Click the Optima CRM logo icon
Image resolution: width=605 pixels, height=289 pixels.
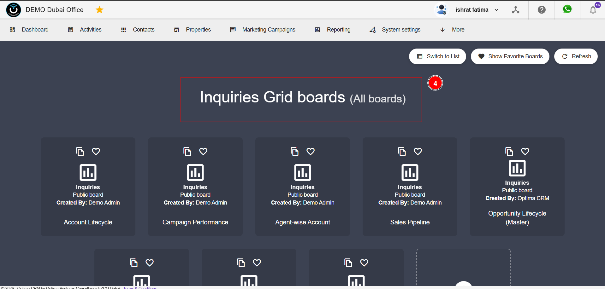14,10
